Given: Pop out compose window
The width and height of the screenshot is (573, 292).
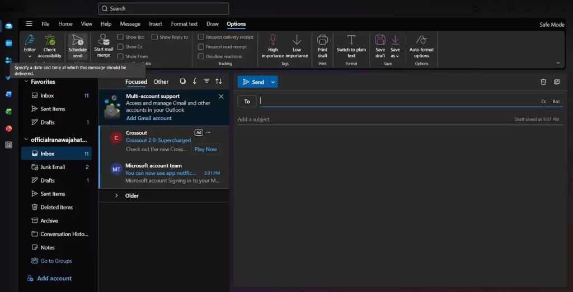Looking at the screenshot, I should [x=557, y=82].
